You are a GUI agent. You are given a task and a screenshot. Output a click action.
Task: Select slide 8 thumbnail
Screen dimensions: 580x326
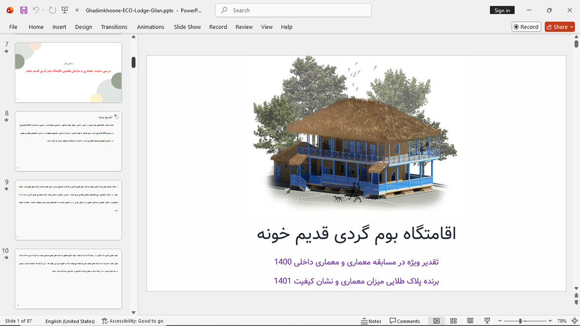(x=69, y=142)
